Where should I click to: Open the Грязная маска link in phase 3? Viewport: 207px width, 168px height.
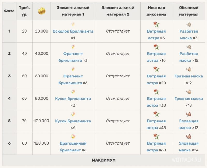coord(189,76)
